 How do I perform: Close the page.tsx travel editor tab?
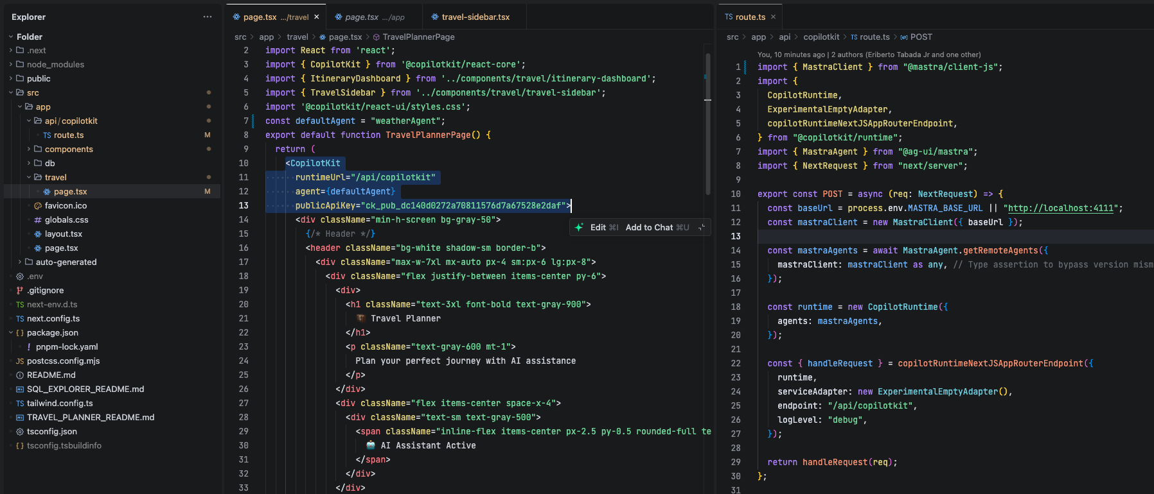click(x=316, y=17)
